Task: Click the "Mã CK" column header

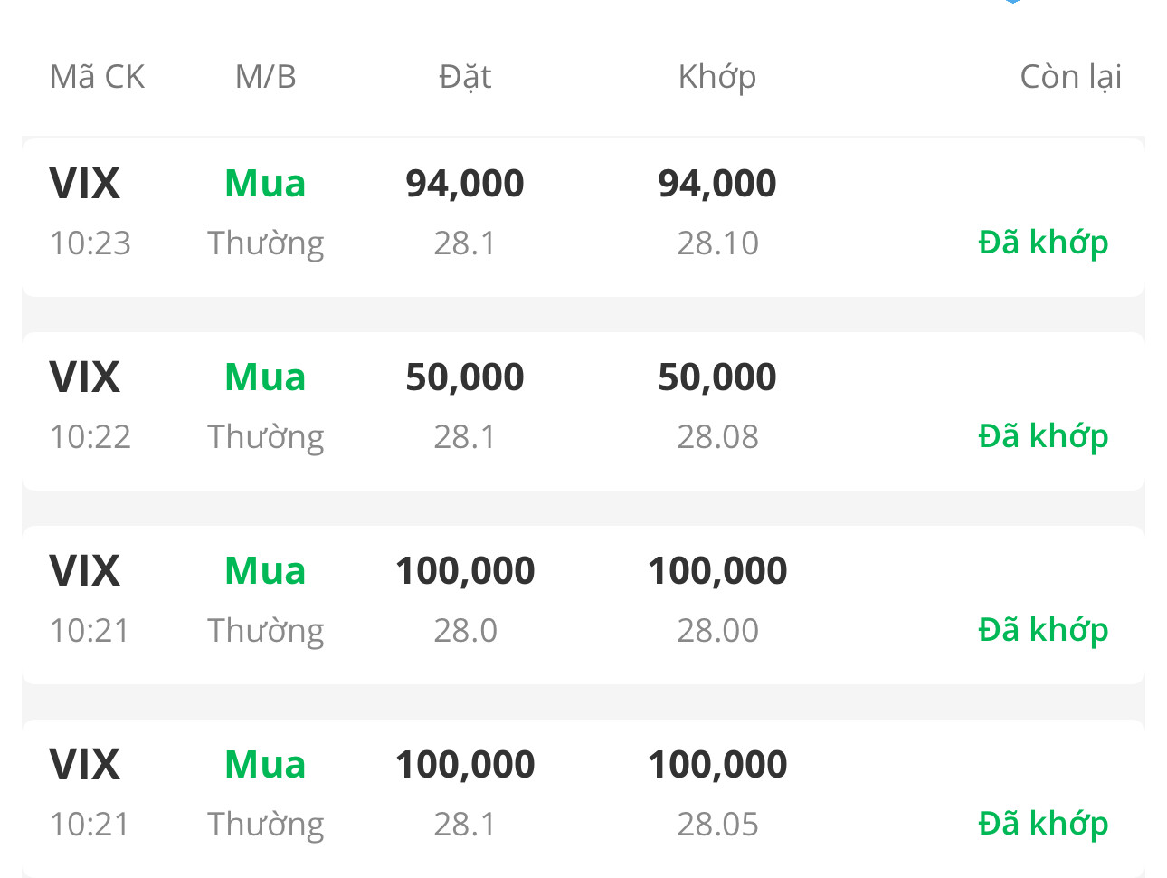Action: point(97,77)
